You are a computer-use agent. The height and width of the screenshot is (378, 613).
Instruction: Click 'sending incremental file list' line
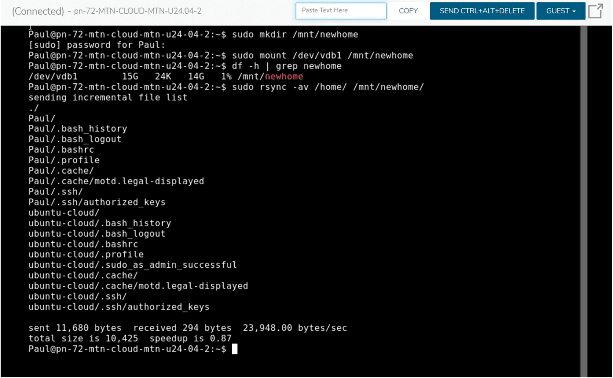[108, 97]
